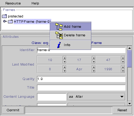The width and height of the screenshot is (134, 116).
Task: Click the Identifier input field
Action: pyautogui.click(x=81, y=50)
